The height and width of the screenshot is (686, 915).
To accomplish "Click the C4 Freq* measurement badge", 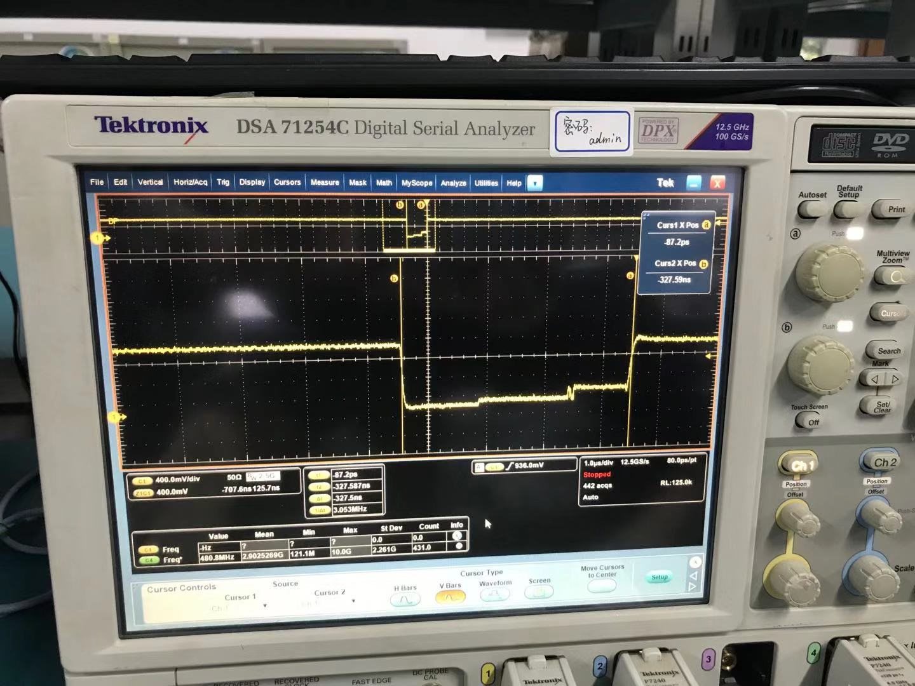I will (x=149, y=561).
